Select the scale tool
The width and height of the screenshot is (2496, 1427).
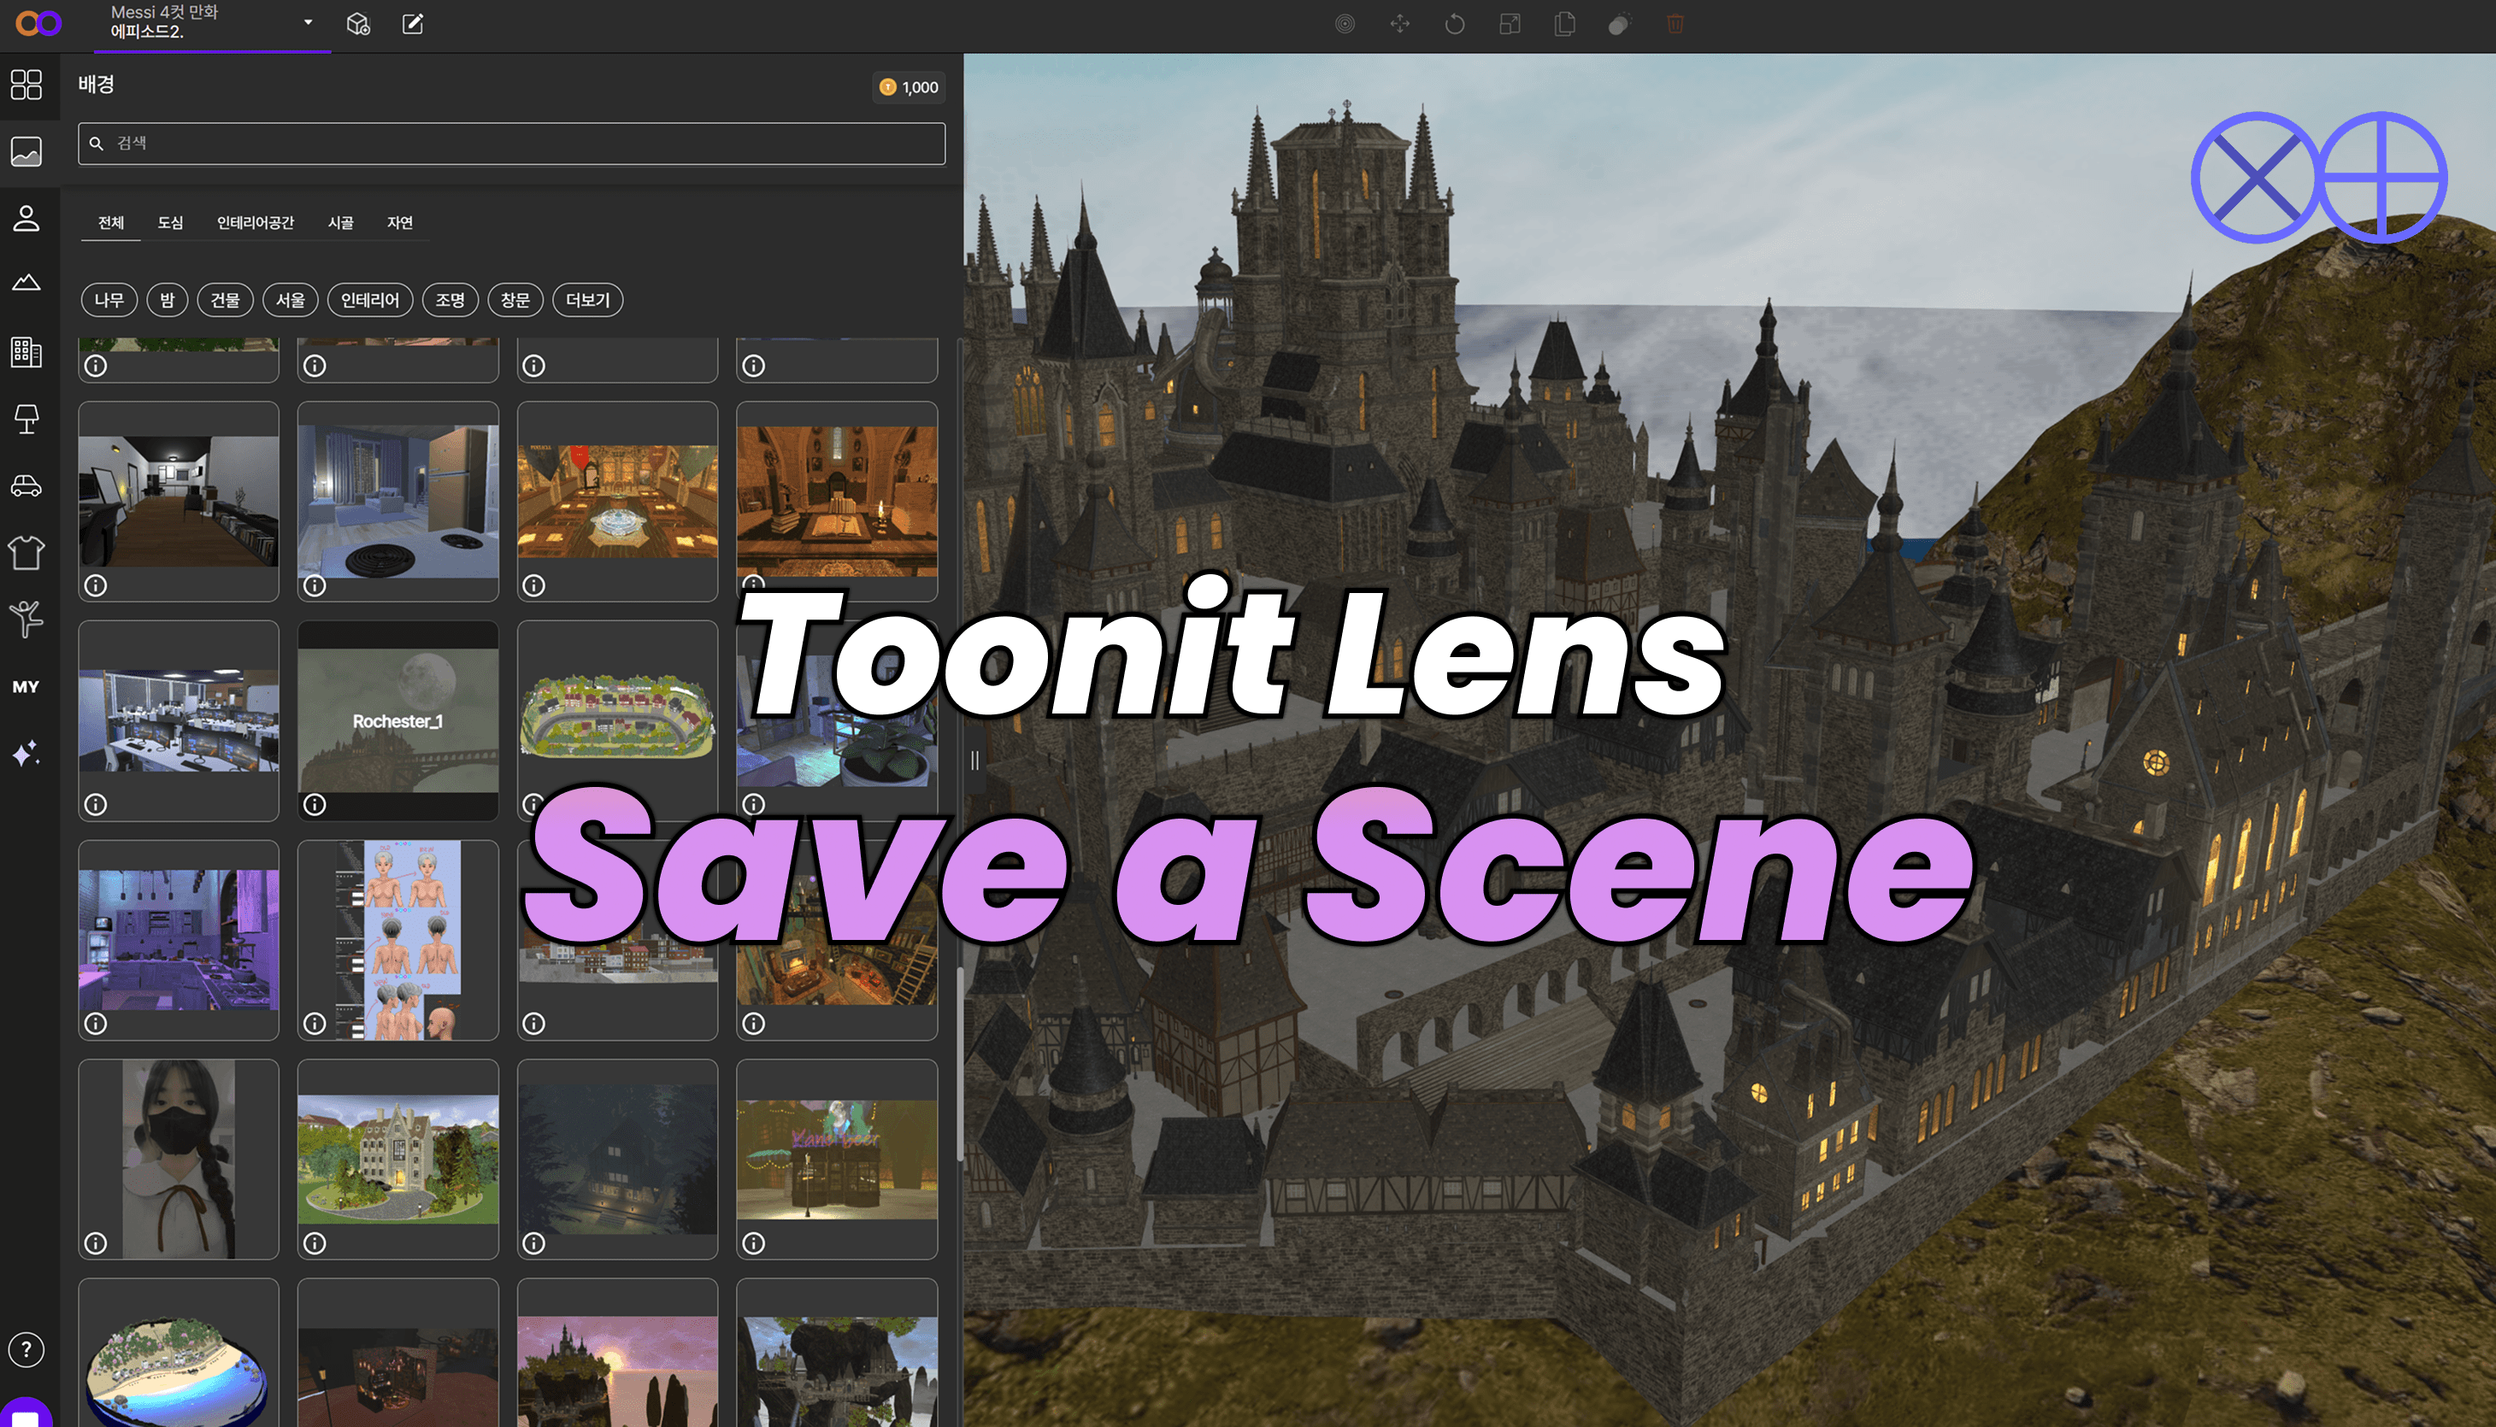tap(1510, 24)
